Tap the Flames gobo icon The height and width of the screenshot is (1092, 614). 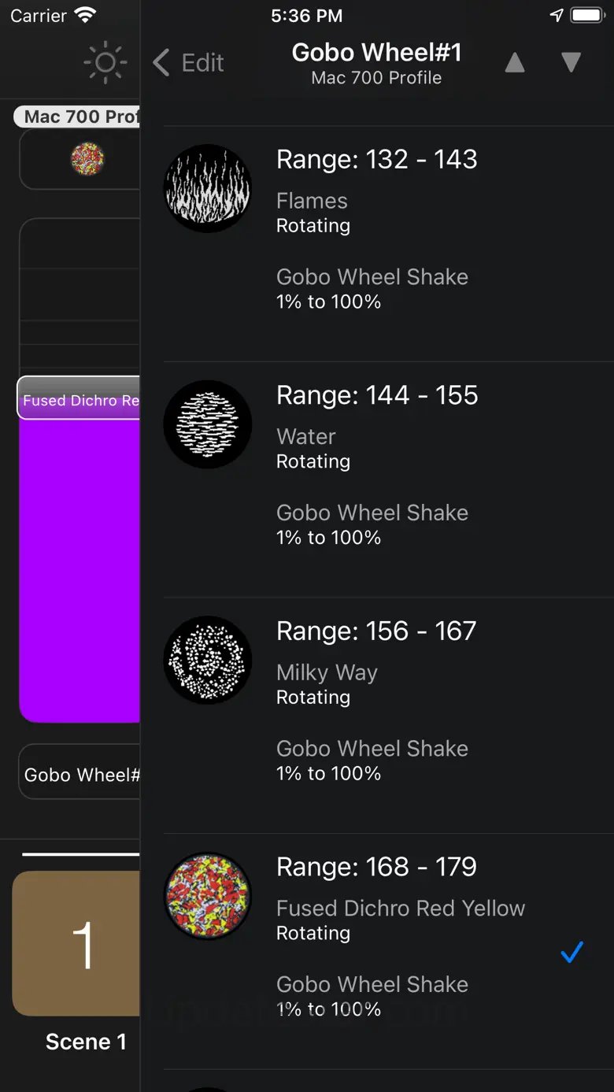tap(208, 188)
